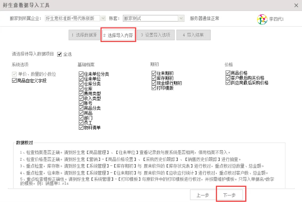Select step 2 选择导入内容 tab
The height and width of the screenshot is (202, 302).
coord(118,35)
